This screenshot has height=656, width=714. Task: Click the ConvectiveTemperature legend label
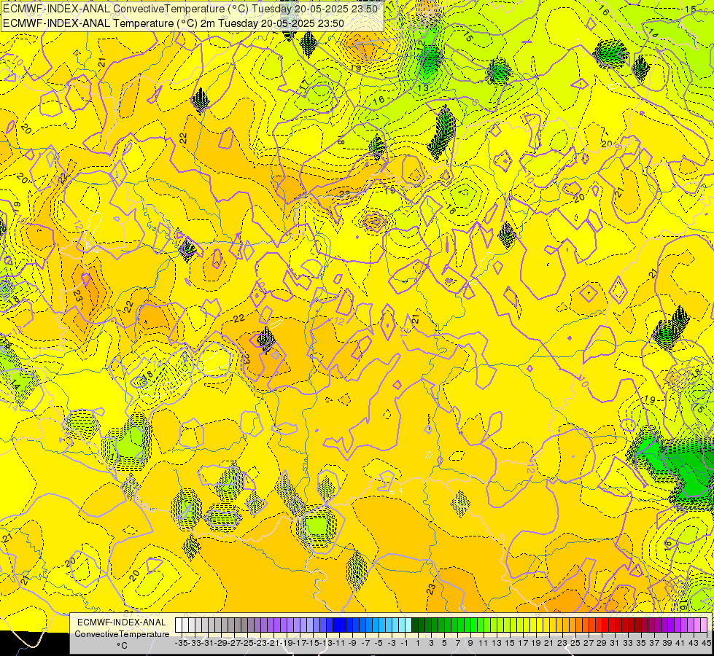(x=122, y=633)
